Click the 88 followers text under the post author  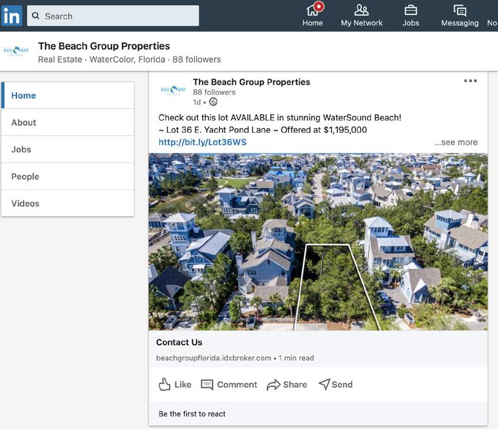point(214,92)
